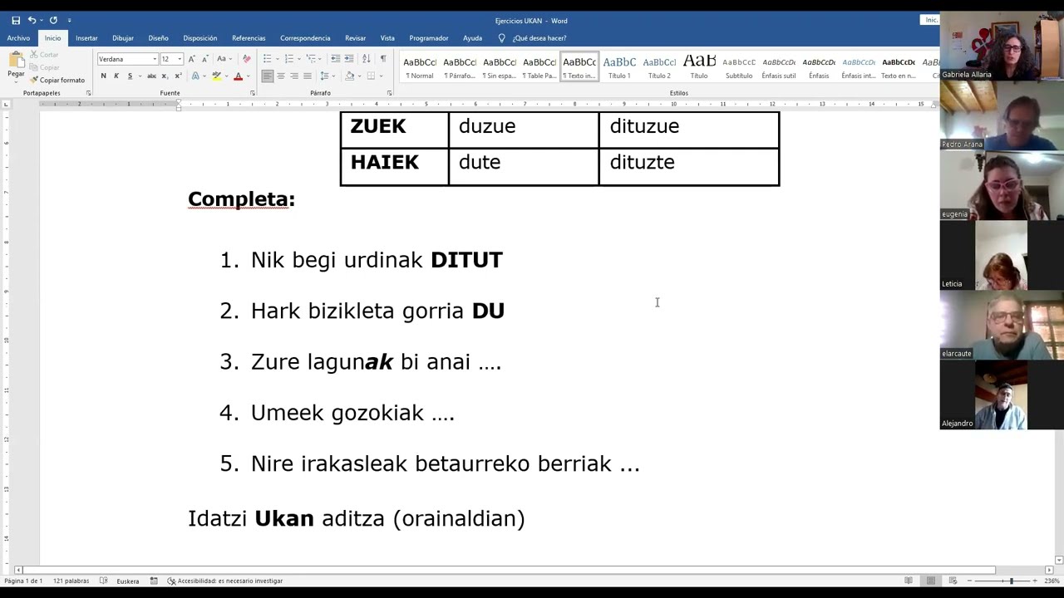Viewport: 1064px width, 598px height.
Task: Click Copiar formato painter
Action: [x=57, y=80]
